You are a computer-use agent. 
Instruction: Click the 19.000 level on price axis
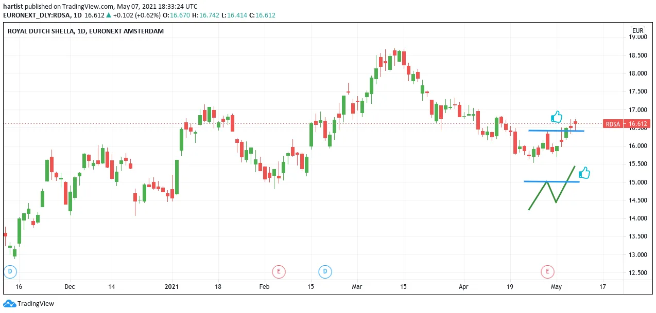pyautogui.click(x=638, y=37)
